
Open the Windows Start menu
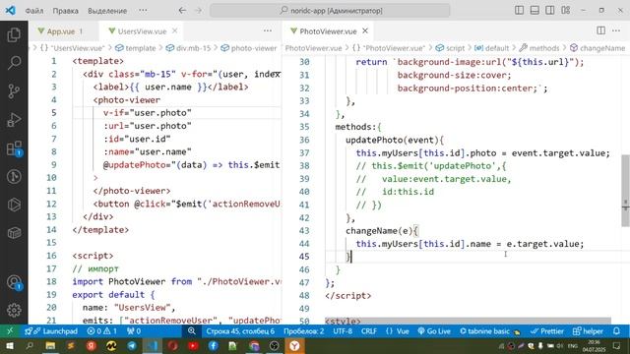[x=9, y=345]
